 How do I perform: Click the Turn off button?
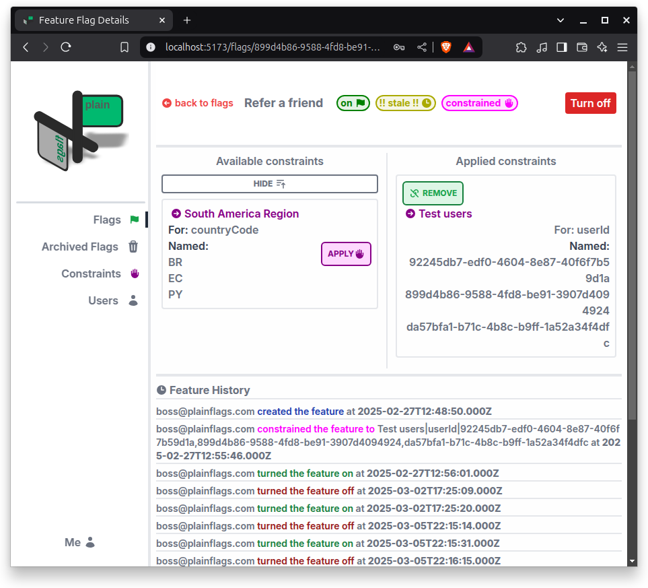pyautogui.click(x=590, y=103)
